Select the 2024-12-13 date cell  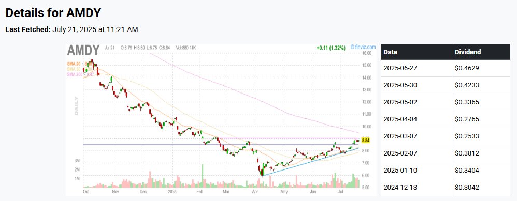click(416, 188)
